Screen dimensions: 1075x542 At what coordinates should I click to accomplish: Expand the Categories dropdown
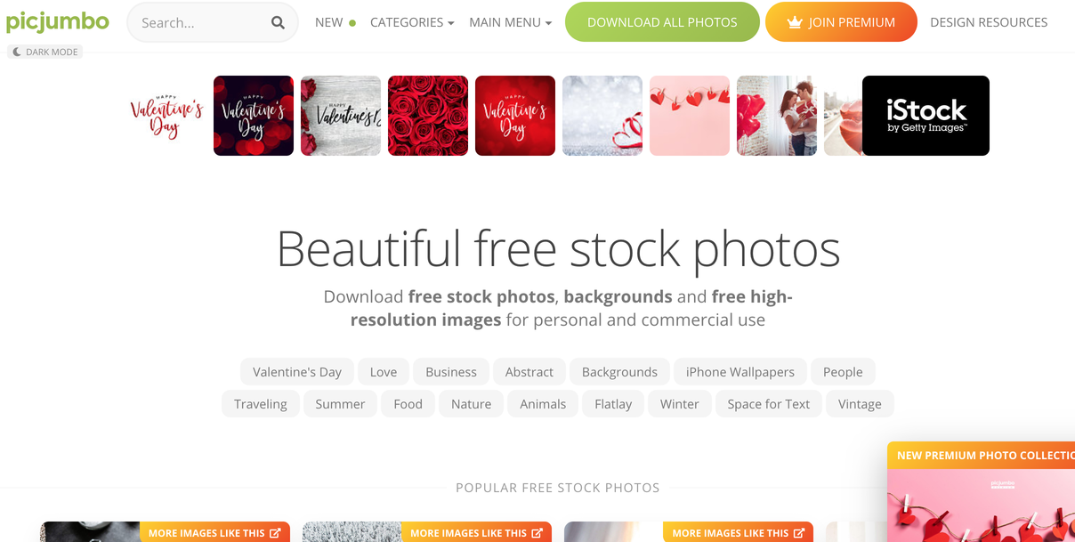(x=412, y=22)
